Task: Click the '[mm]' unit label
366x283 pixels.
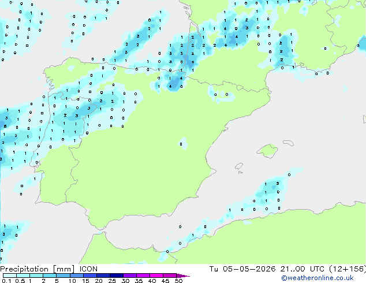Action: (64, 269)
